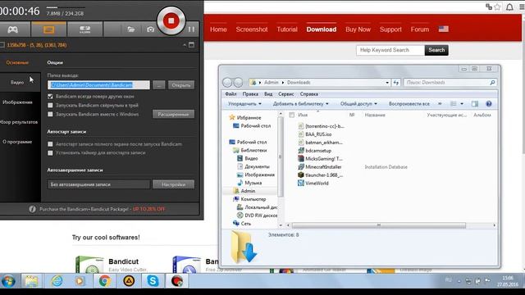Image resolution: width=525 pixels, height=295 pixels.
Task: Toggle Bandicam always on top checkbox
Action: click(50, 97)
